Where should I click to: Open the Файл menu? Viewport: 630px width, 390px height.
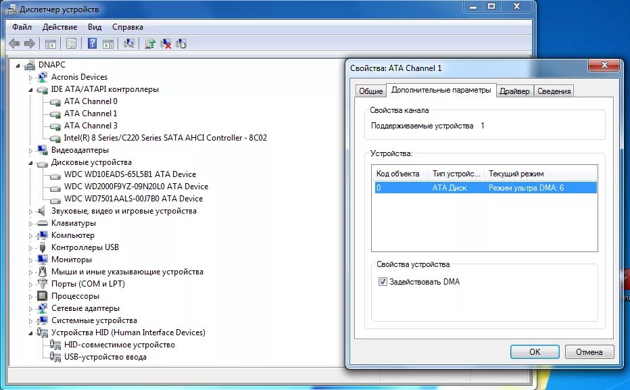[x=22, y=27]
